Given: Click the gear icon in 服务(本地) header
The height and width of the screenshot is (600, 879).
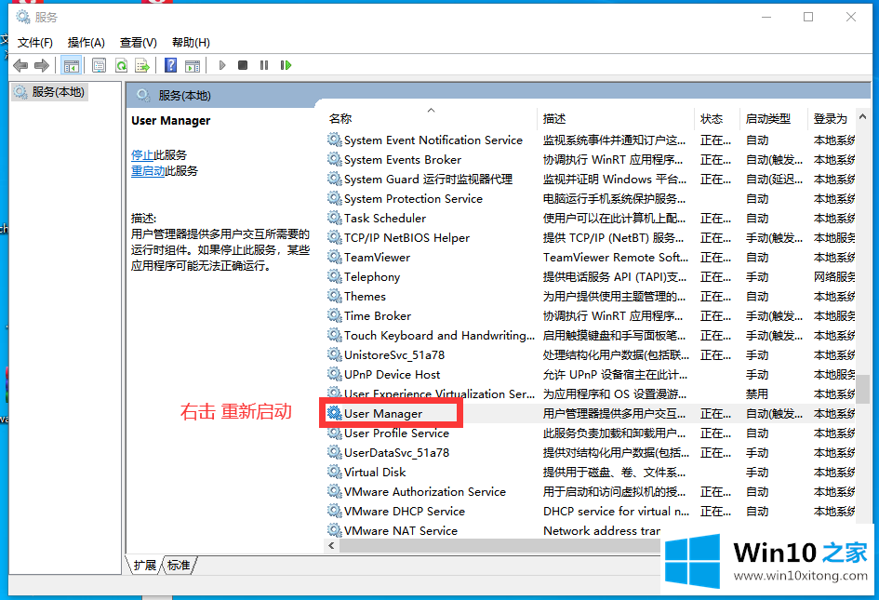Looking at the screenshot, I should 143,95.
